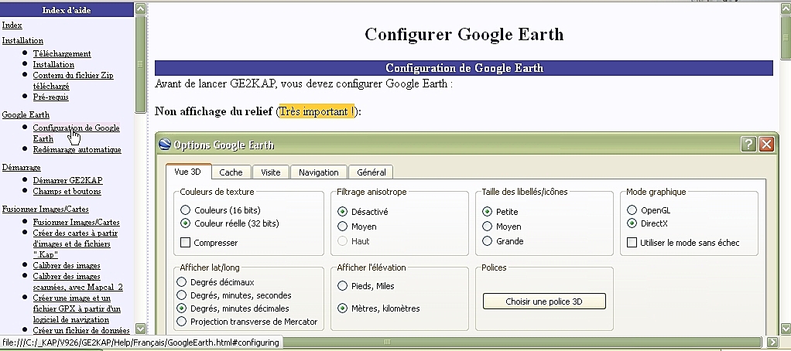Open Créer une image et un fichier GPX link
Screen dimensions: 791x351
pyautogui.click(x=77, y=308)
